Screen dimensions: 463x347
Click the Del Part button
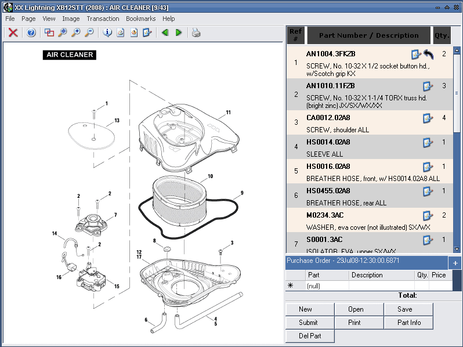click(x=310, y=336)
